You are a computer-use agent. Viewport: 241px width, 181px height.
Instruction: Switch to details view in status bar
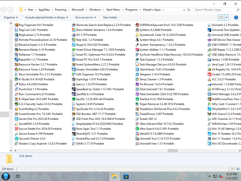(x=233, y=169)
